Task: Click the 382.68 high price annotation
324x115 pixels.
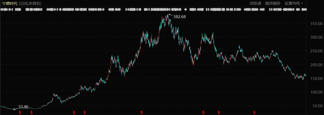Action: [x=179, y=17]
